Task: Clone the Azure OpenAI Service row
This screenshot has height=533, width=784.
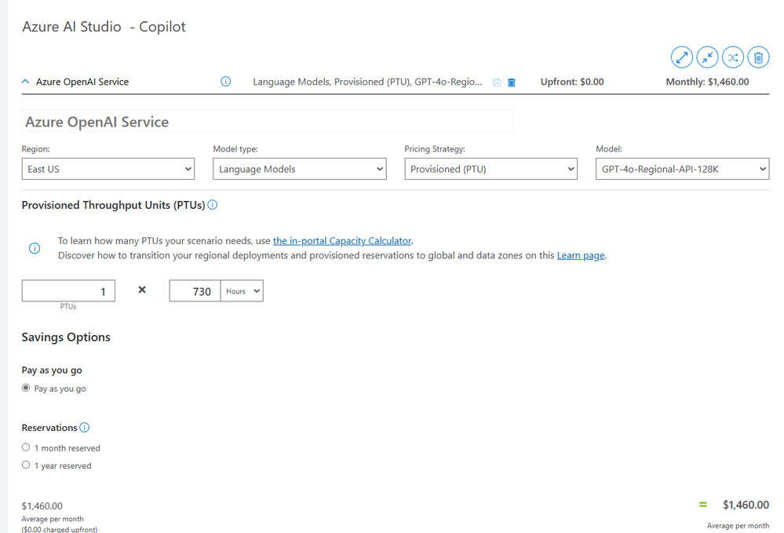Action: 497,82
